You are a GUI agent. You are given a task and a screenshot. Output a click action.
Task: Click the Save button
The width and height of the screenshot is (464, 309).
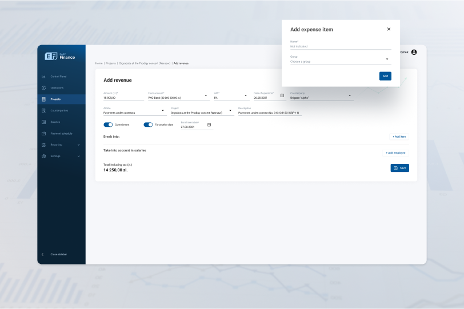(399, 168)
